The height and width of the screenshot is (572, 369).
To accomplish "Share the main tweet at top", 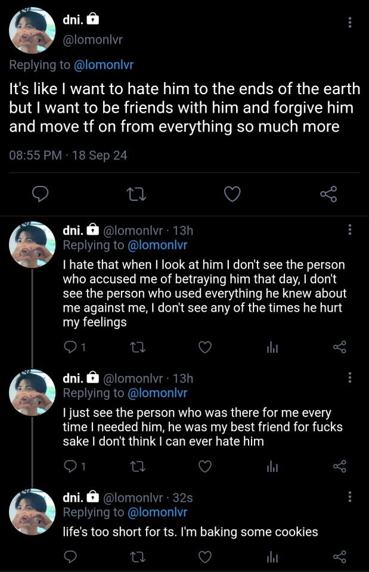I will pos(328,194).
